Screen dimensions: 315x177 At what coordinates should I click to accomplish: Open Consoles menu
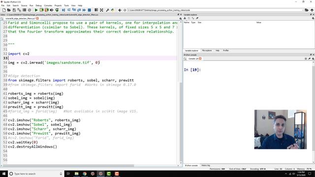(x=48, y=5)
